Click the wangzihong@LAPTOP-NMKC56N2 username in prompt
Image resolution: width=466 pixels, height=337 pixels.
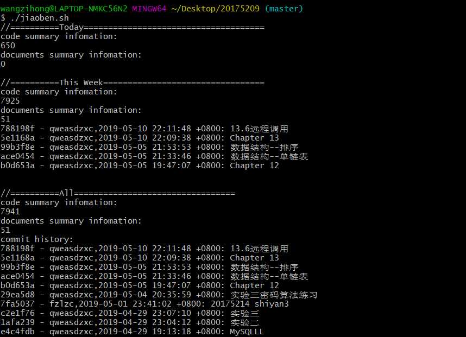(x=63, y=9)
